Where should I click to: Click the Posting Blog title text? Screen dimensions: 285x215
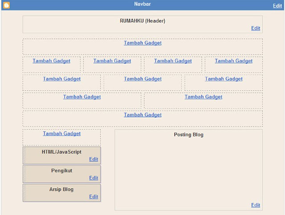pyautogui.click(x=189, y=135)
